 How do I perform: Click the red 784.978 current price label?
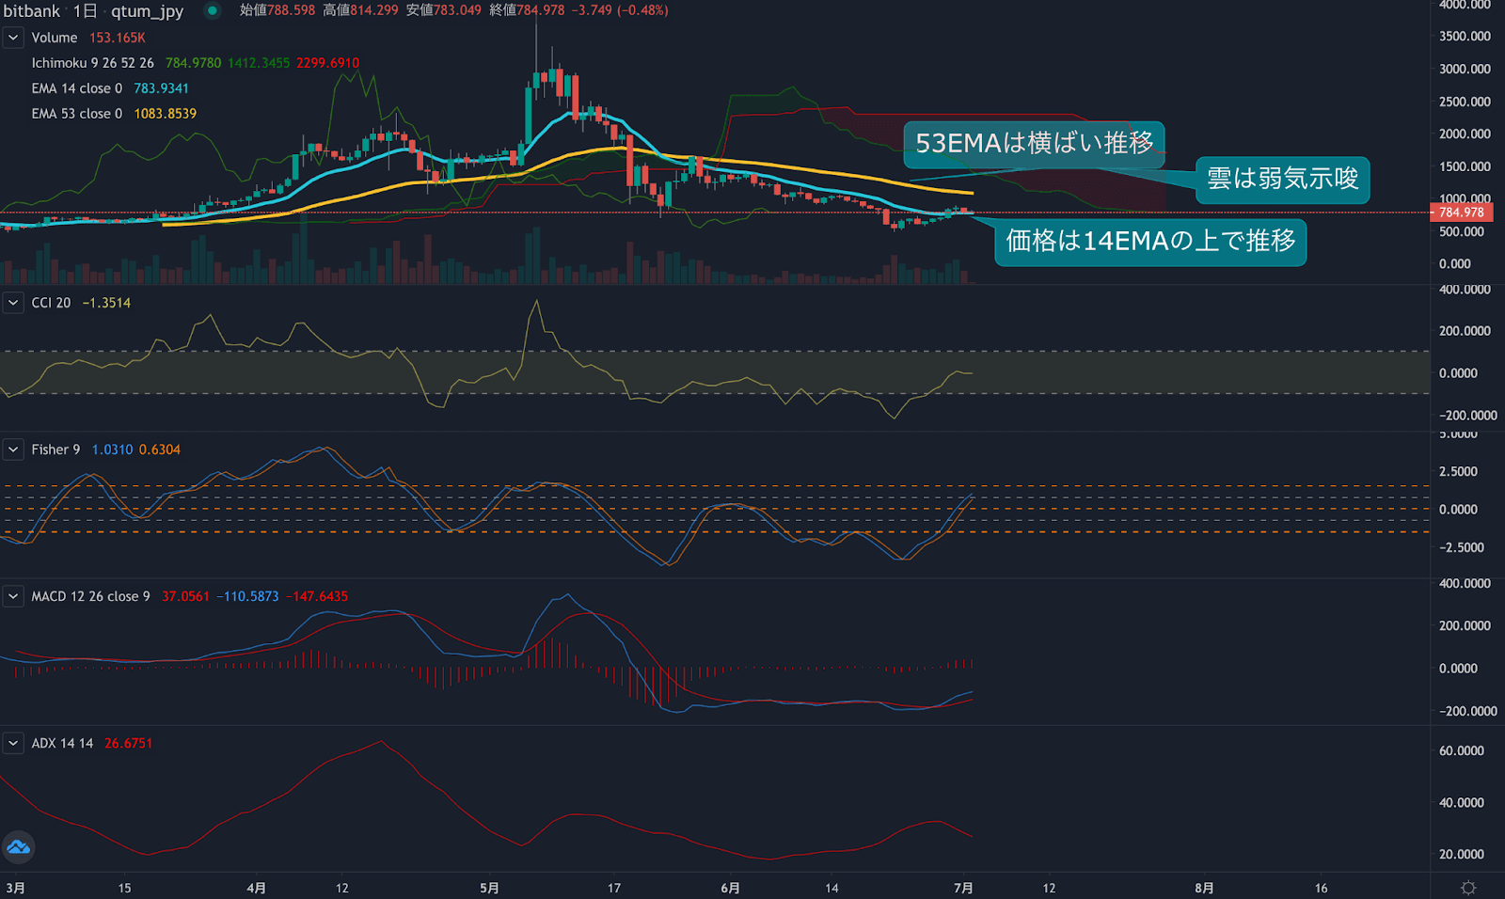1461,213
